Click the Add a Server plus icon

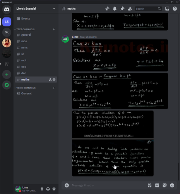pyautogui.click(x=7, y=74)
